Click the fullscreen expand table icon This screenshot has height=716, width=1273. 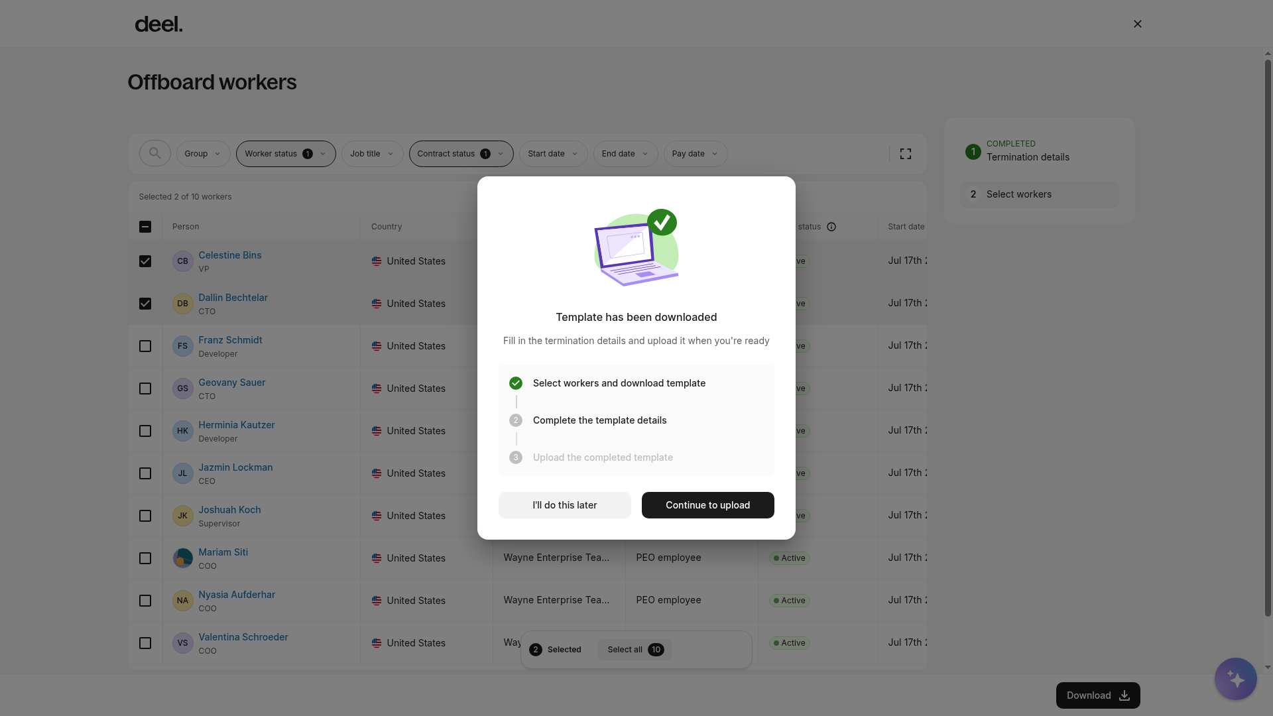point(906,154)
